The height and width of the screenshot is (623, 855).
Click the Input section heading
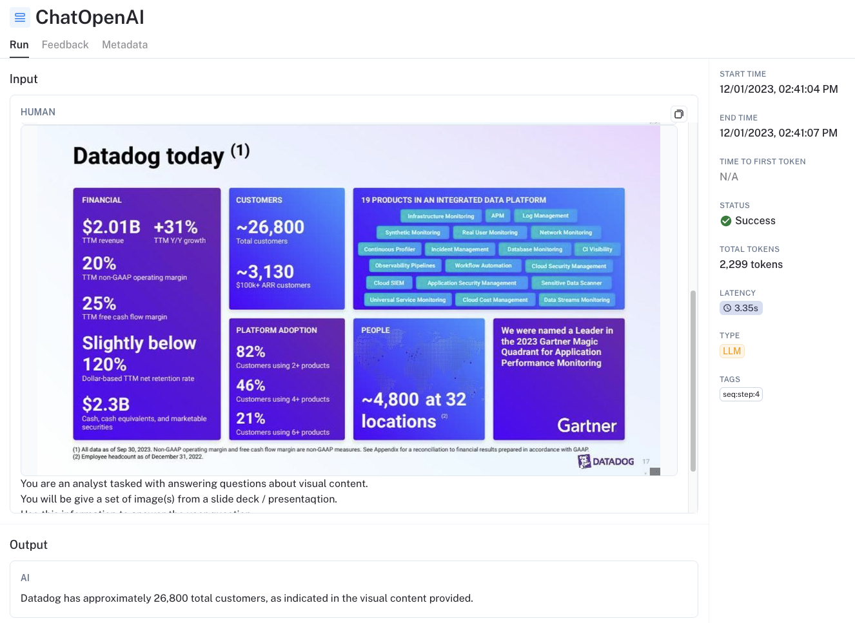point(24,79)
